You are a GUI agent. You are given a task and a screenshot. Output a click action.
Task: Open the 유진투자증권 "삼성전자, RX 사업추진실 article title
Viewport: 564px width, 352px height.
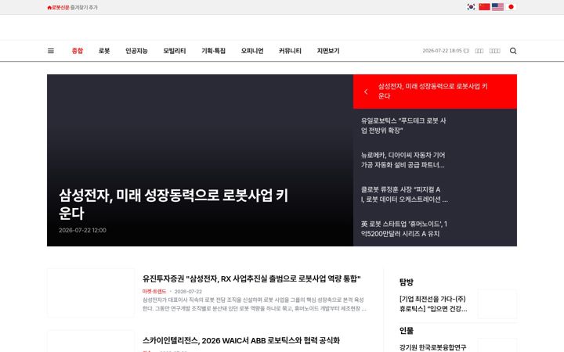251,278
